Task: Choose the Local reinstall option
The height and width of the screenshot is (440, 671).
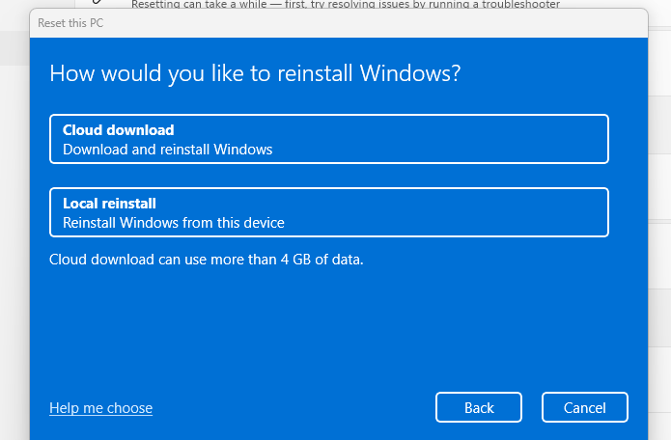Action: pos(329,212)
